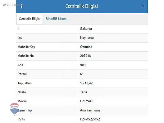Image resolution: width=164 pixels, height=123 pixels.
Task: Click the Mevkii value Göl Yüzü
Action: [87, 101]
